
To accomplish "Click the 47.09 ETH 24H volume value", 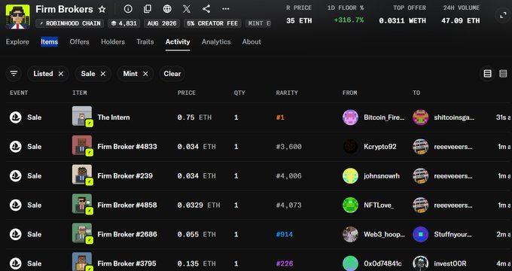I will click(460, 20).
